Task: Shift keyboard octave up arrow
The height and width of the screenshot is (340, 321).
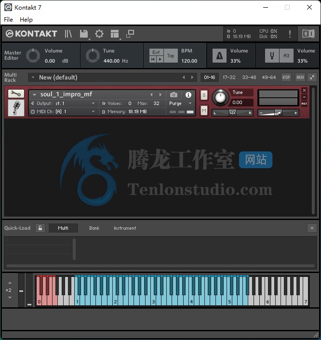Action: pos(10,283)
